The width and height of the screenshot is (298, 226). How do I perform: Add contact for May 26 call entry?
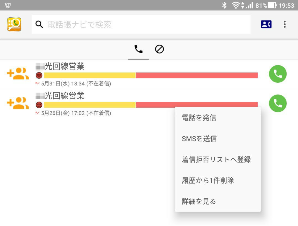tap(18, 103)
